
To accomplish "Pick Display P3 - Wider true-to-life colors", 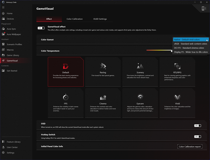I will tap(191, 52).
